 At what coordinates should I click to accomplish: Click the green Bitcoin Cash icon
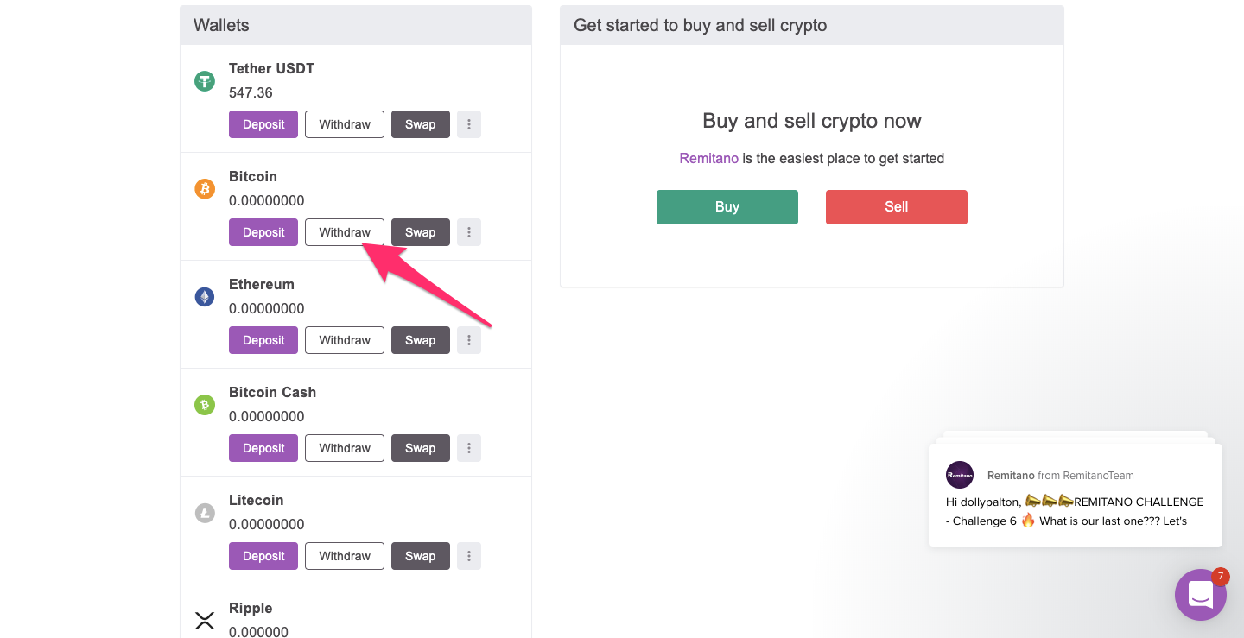pyautogui.click(x=205, y=405)
